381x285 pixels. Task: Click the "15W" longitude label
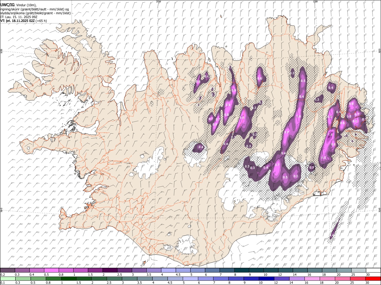pos(315,1)
